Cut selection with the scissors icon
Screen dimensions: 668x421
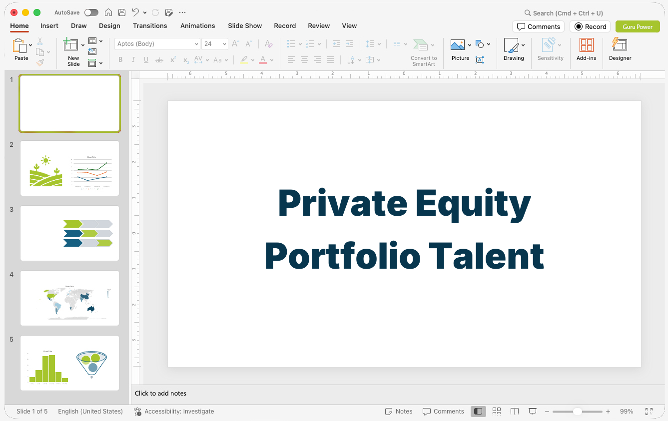click(40, 42)
